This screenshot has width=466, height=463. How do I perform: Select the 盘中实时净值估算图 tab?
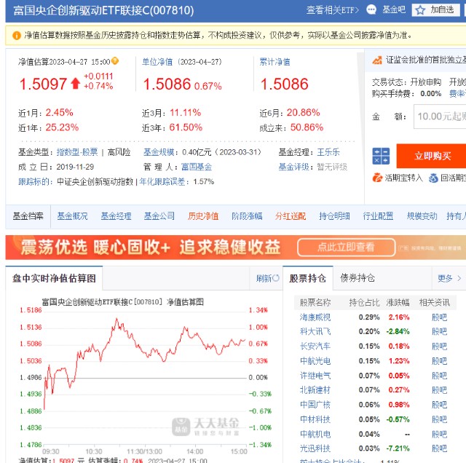(x=54, y=278)
